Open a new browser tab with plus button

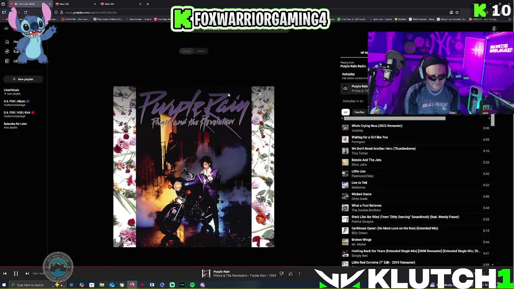pyautogui.click(x=148, y=4)
